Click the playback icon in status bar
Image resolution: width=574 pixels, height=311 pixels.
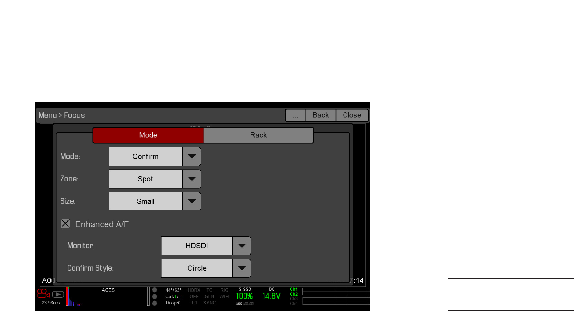[x=58, y=294]
